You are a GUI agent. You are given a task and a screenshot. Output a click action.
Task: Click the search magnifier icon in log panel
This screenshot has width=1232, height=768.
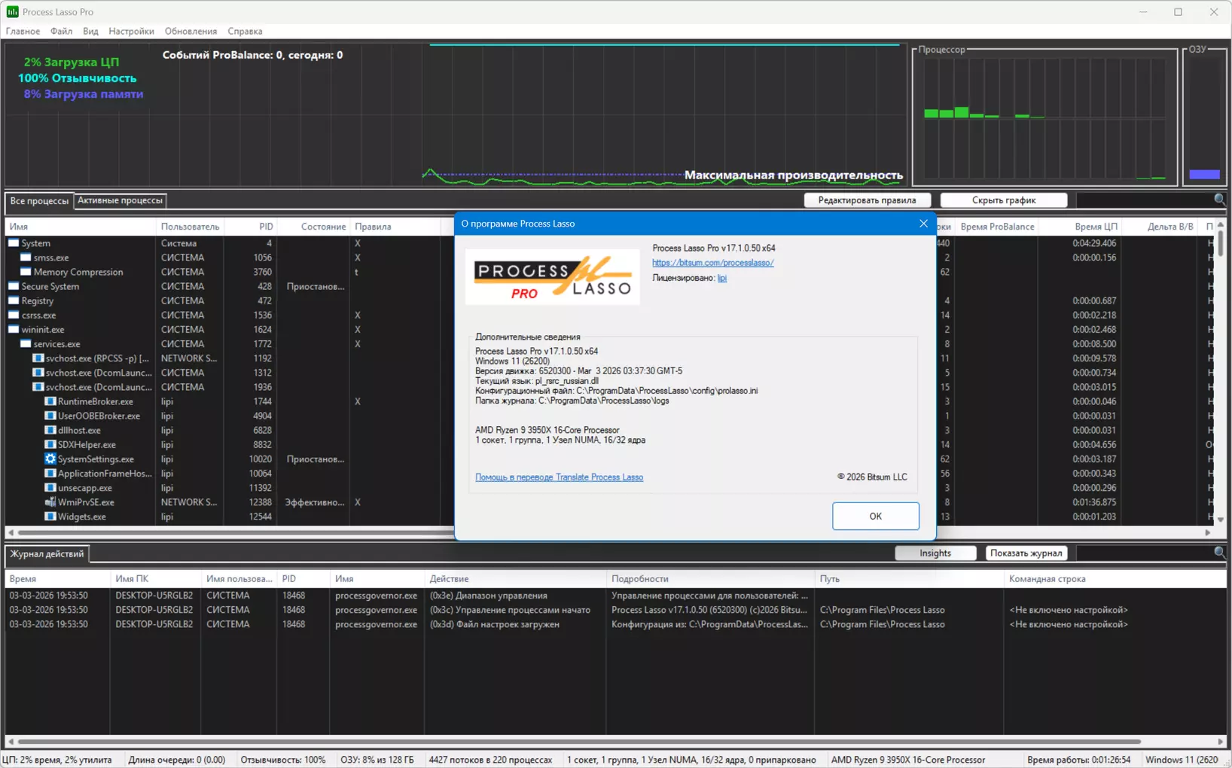(x=1219, y=553)
